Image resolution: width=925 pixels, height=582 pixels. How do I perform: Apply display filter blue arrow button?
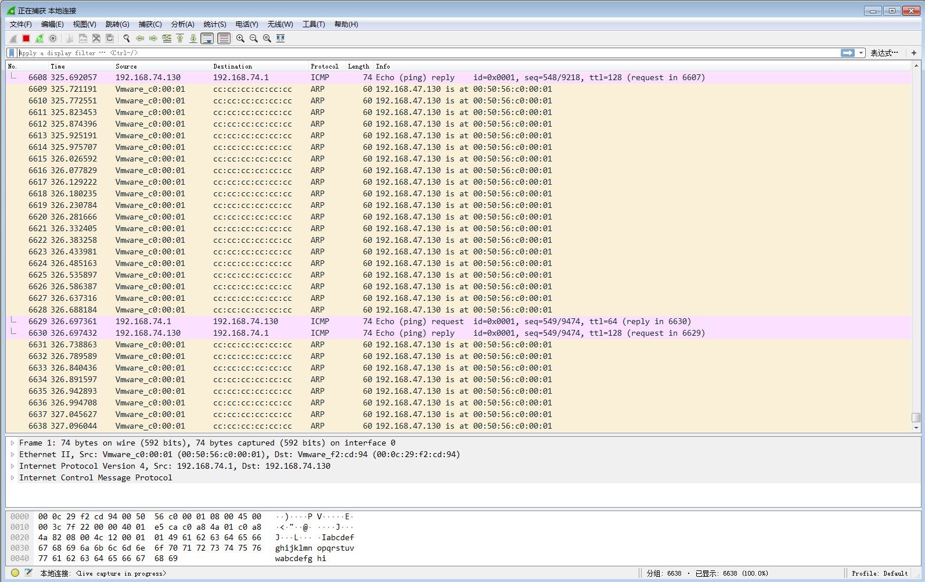tap(848, 53)
